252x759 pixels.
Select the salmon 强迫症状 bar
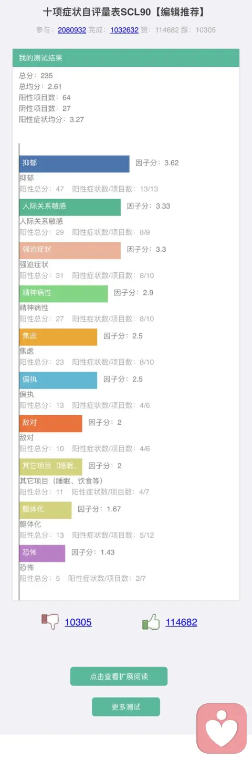[x=70, y=250]
